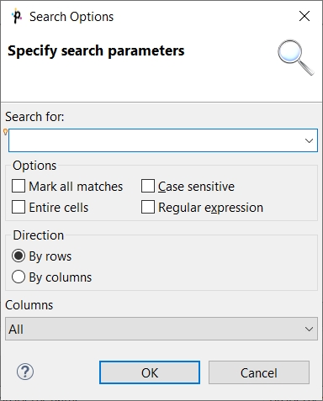Image resolution: width=323 pixels, height=401 pixels.
Task: Open the Columns dropdown showing All
Action: [x=161, y=329]
